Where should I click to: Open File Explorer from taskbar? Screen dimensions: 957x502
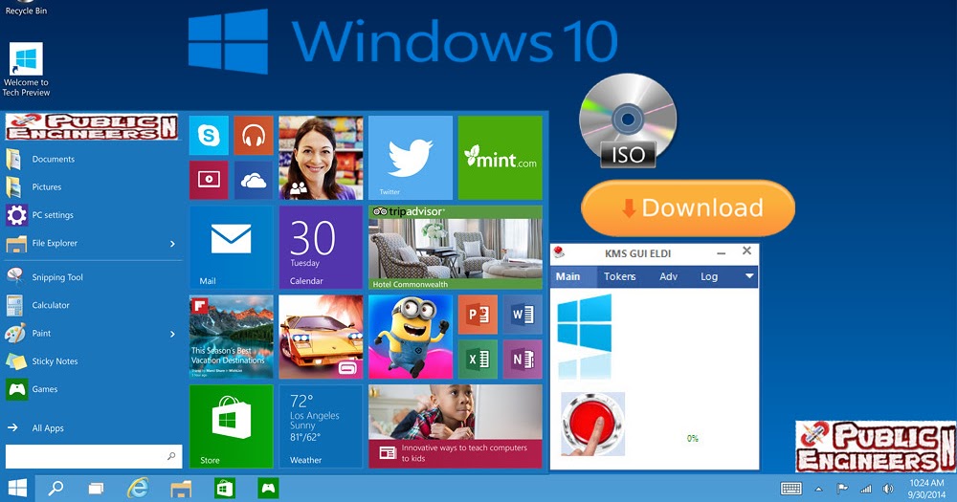point(181,488)
